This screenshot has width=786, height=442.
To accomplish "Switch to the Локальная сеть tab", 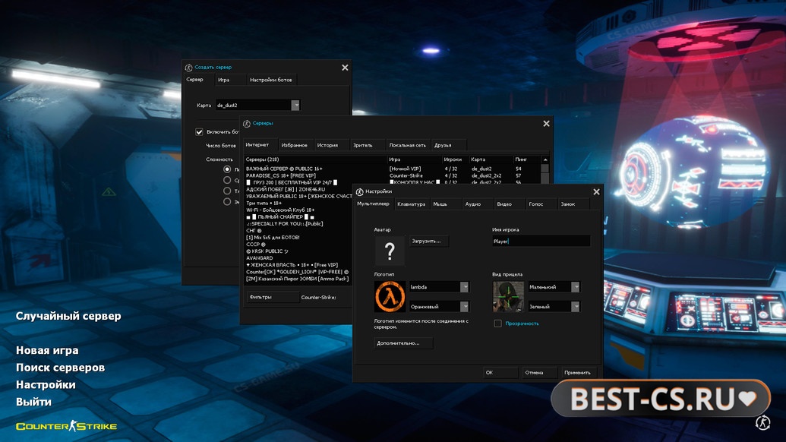I will pos(408,145).
